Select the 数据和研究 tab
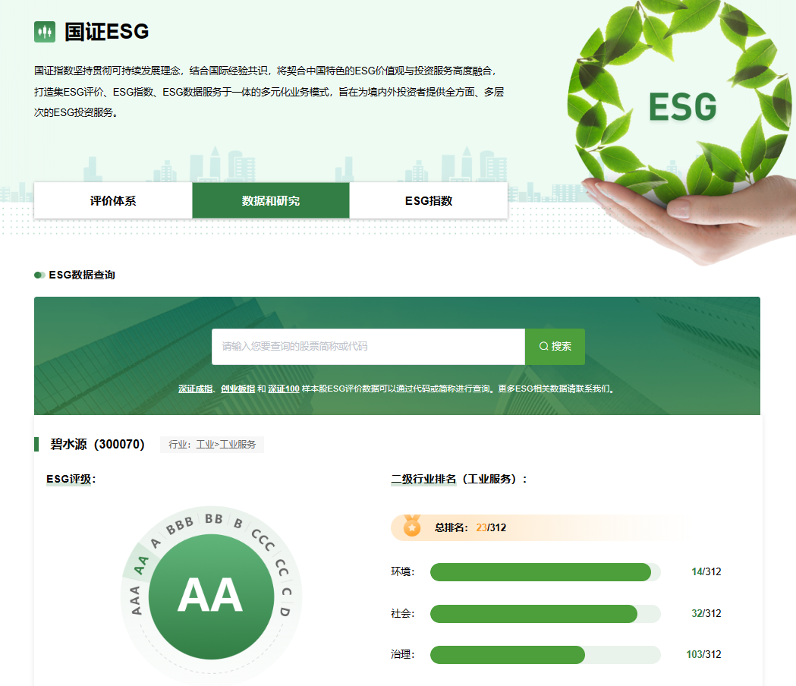796x686 pixels. coord(271,200)
